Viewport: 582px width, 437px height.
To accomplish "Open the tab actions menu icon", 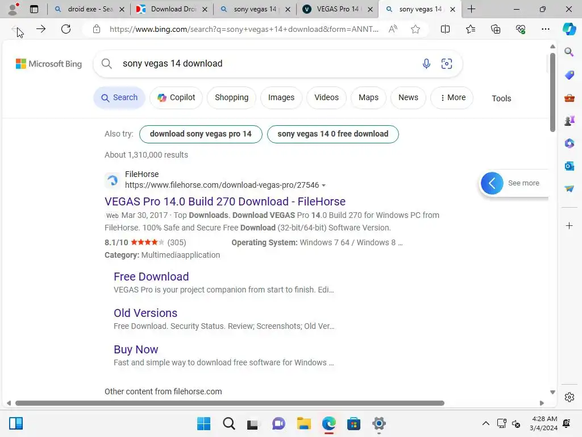I will coord(34,9).
